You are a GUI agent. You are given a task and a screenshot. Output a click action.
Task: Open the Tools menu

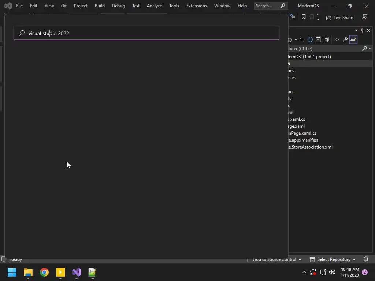click(x=174, y=6)
